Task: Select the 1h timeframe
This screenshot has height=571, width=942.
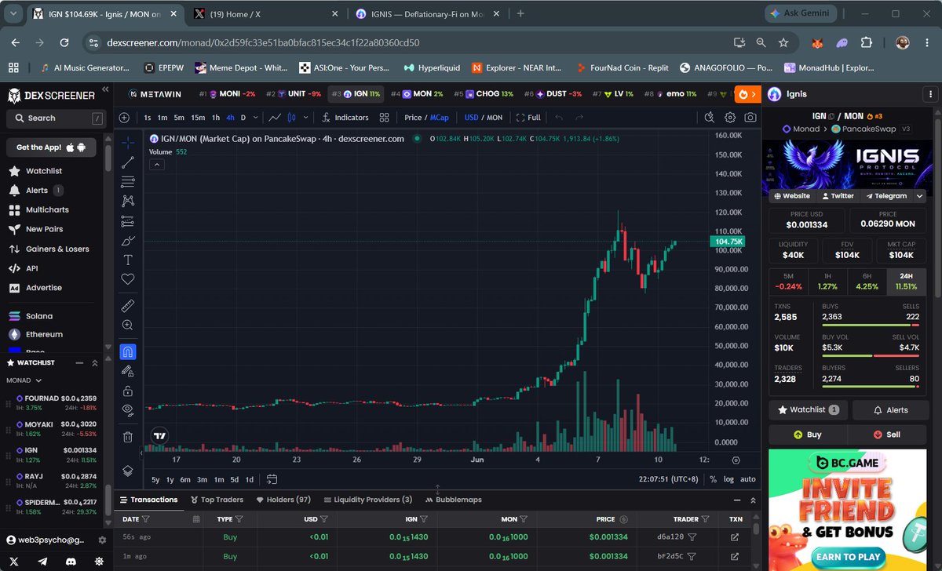Action: [x=216, y=118]
